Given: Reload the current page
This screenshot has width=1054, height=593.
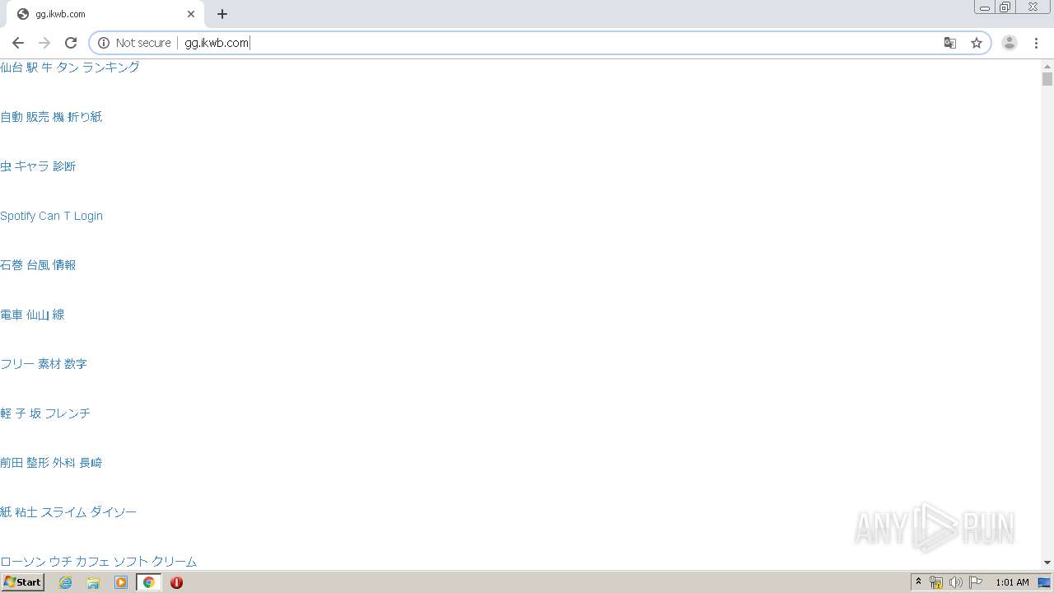Looking at the screenshot, I should click(x=71, y=43).
